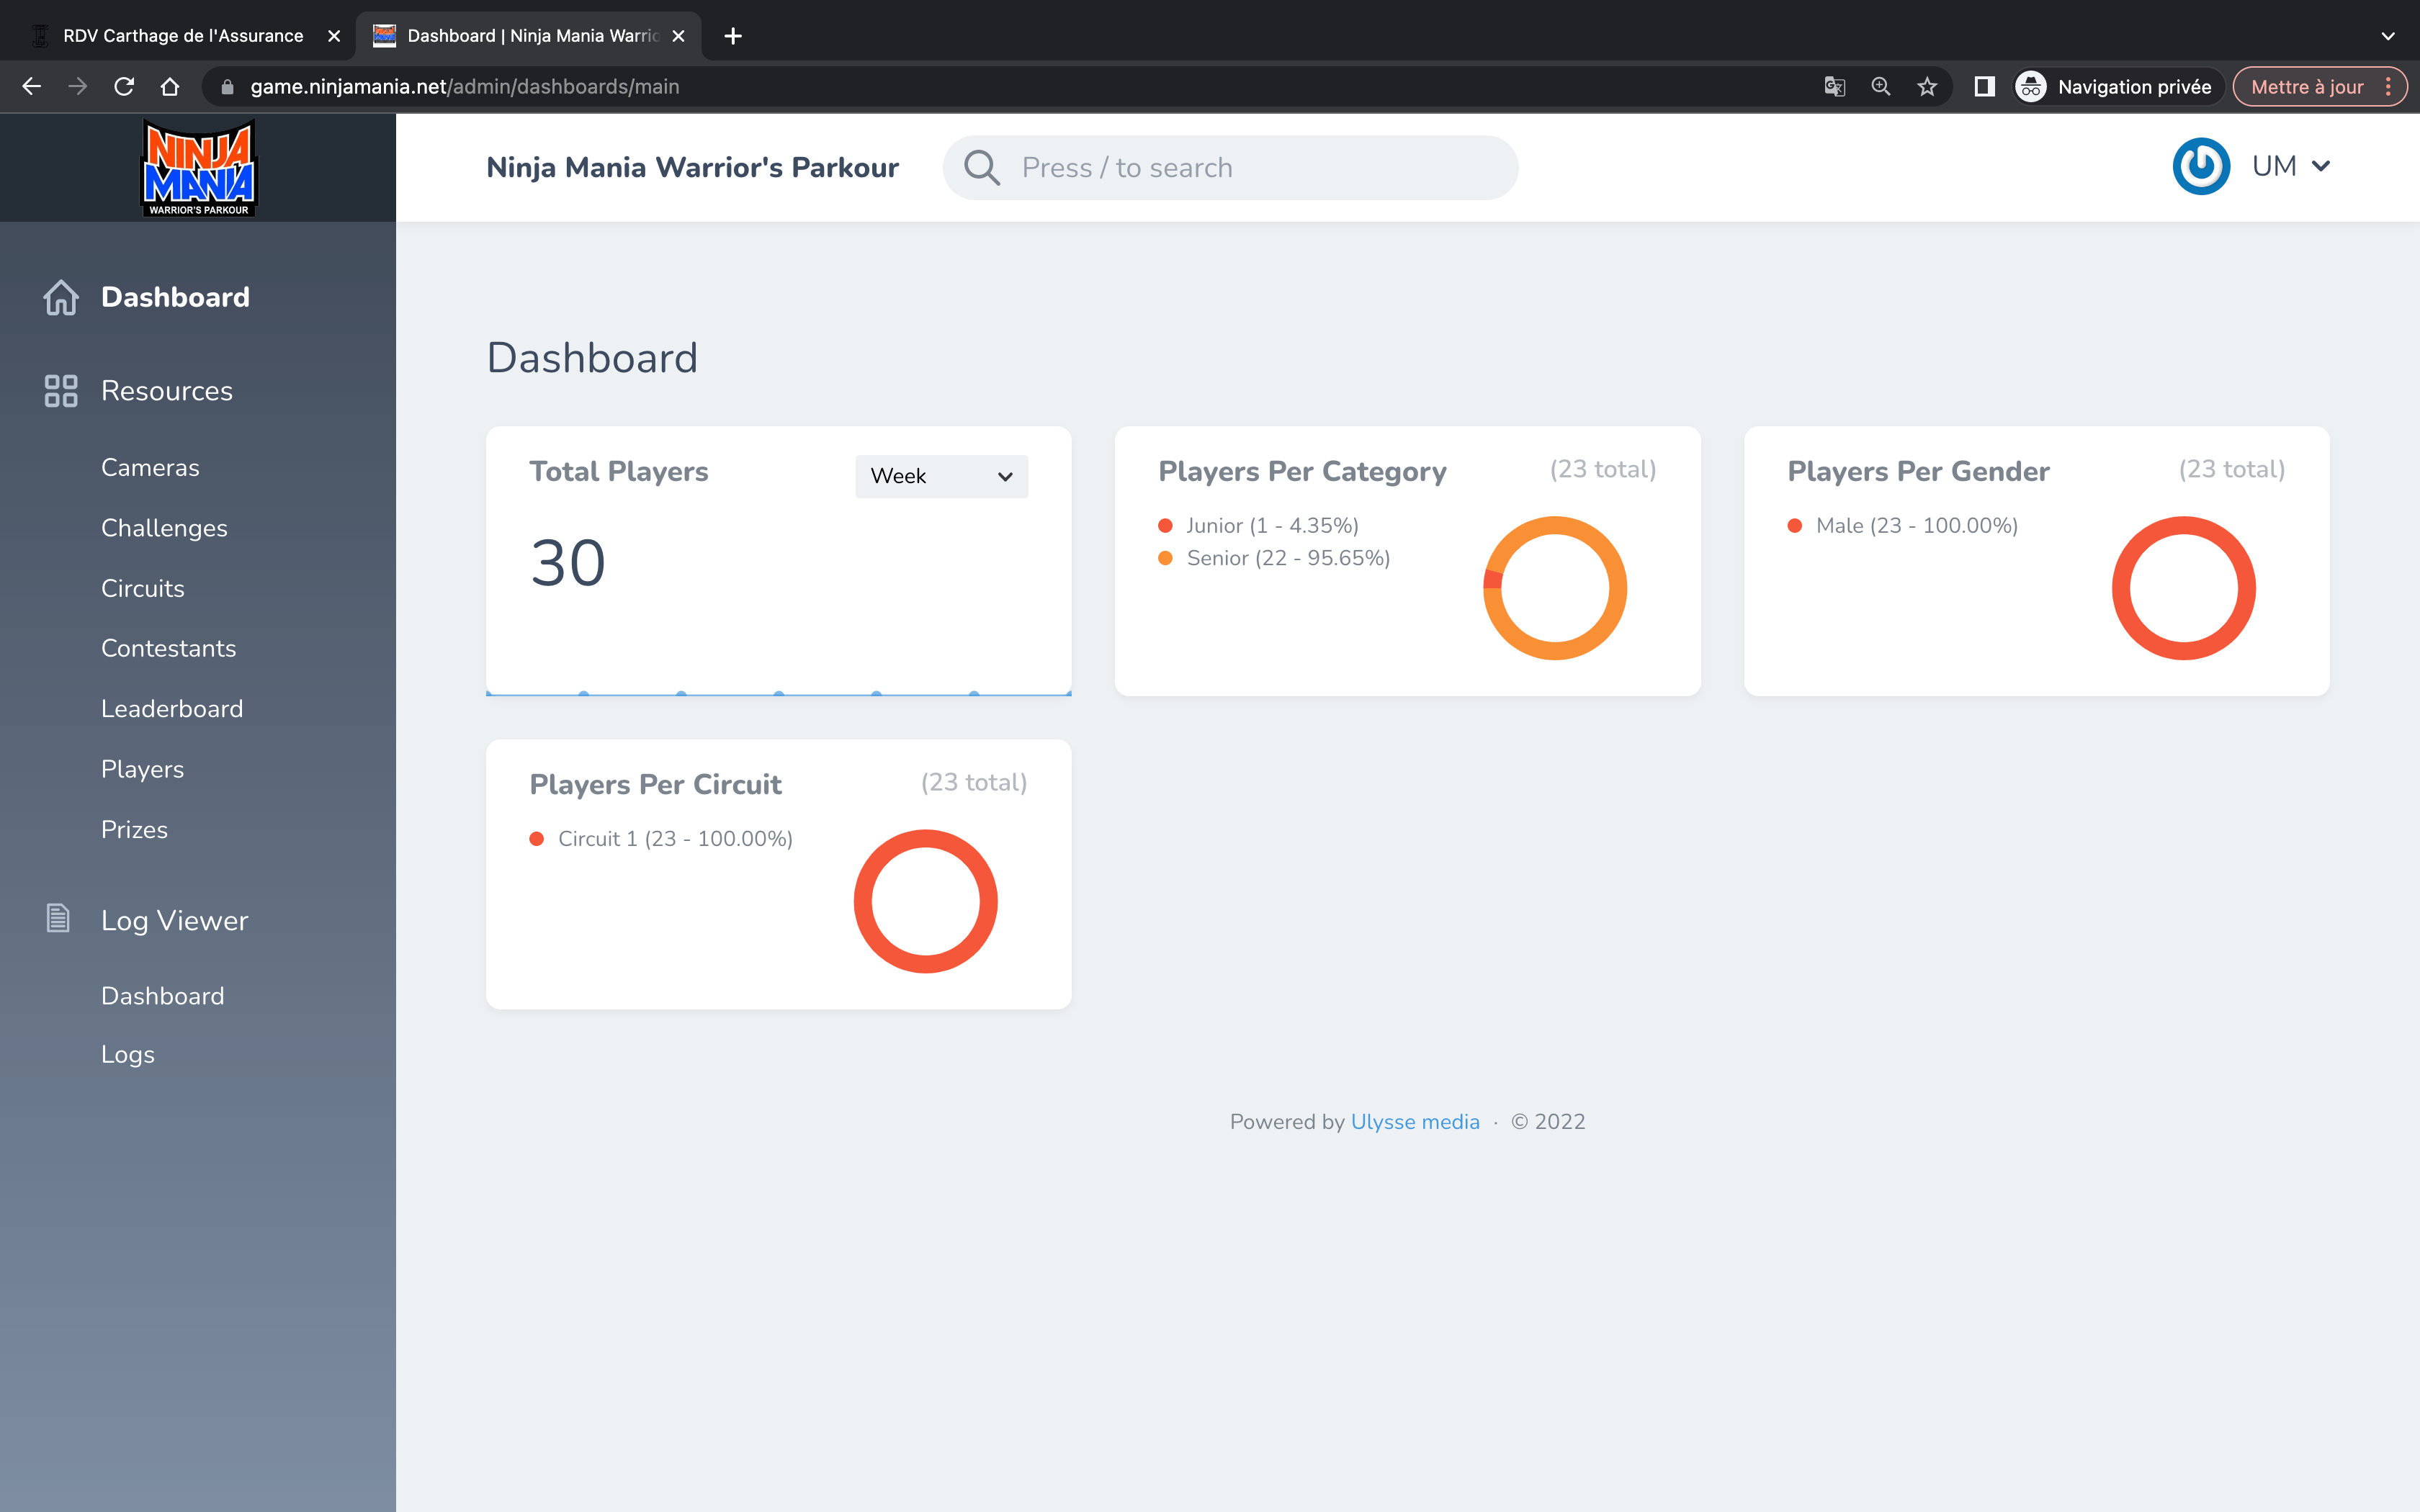The width and height of the screenshot is (2420, 1512).
Task: Switch to Dashboard Ninja Mania tab
Action: click(528, 36)
